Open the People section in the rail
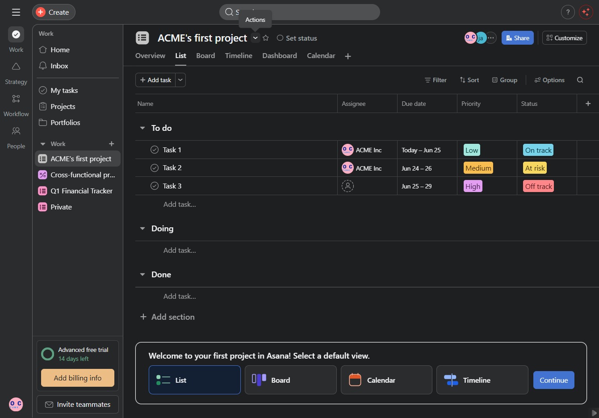 (x=16, y=138)
